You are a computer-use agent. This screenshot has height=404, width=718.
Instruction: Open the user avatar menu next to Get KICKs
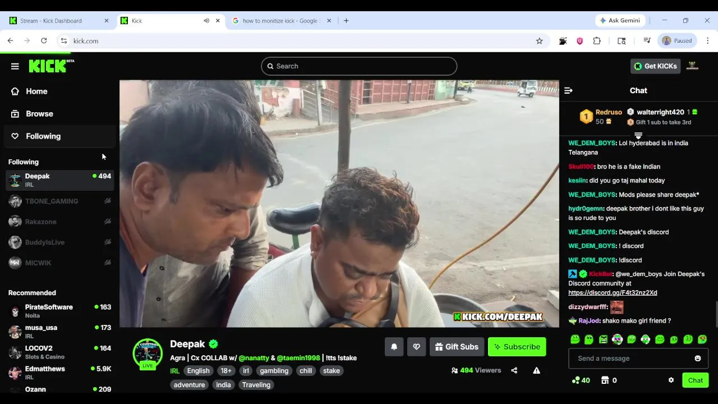point(692,66)
